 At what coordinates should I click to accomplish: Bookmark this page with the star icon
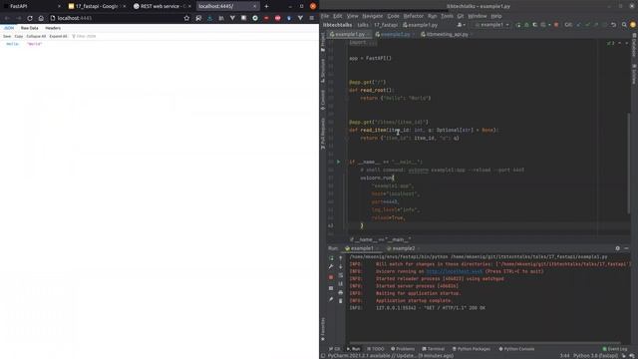point(186,18)
